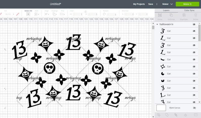201x118 pixels.
Task: Click the width W size stepper
Action: click(x=82, y=14)
